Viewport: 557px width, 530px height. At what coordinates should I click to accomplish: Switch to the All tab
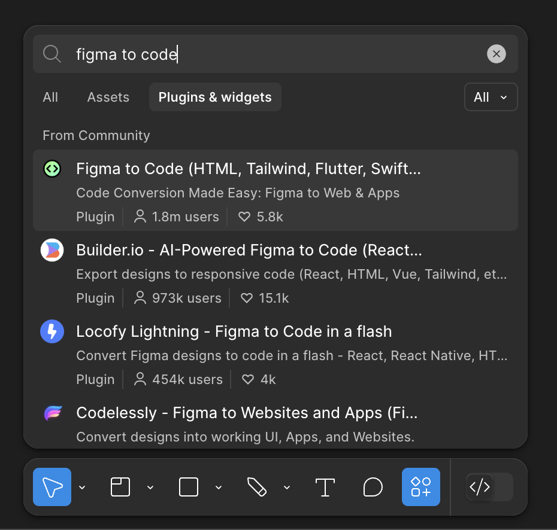click(x=50, y=97)
